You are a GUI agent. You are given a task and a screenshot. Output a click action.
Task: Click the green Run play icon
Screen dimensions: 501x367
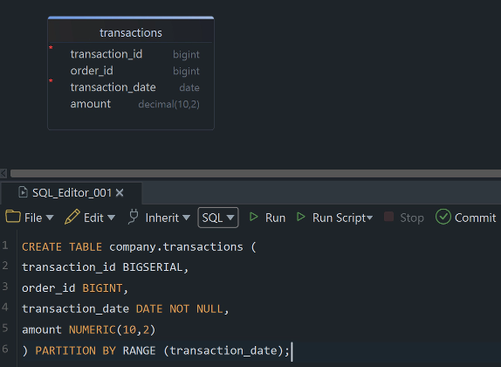pos(253,217)
